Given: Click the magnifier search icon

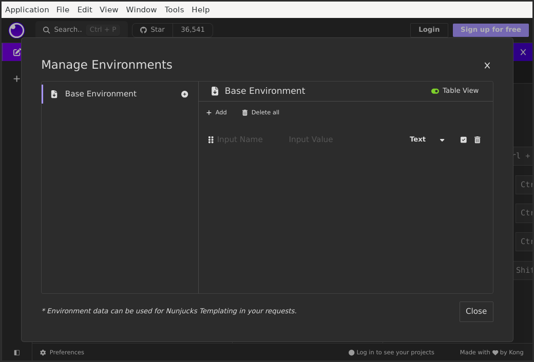Looking at the screenshot, I should (46, 30).
